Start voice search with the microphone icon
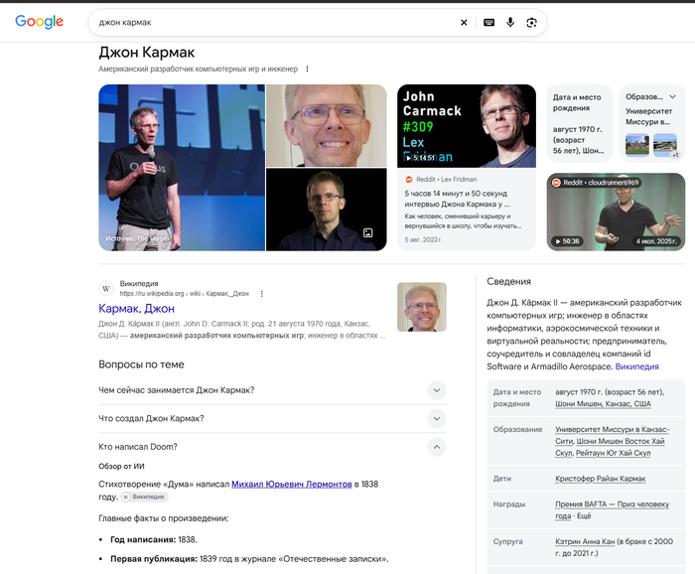 click(x=510, y=22)
